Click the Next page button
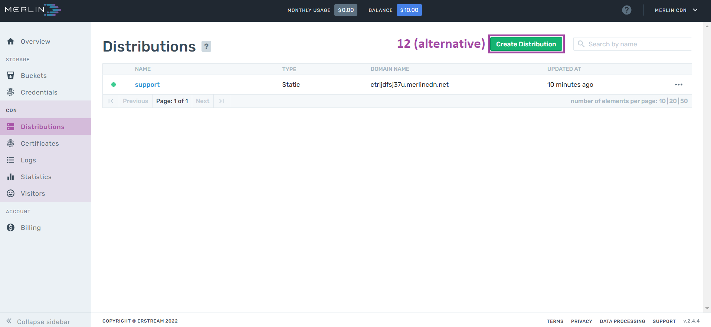The width and height of the screenshot is (711, 327). coord(203,101)
